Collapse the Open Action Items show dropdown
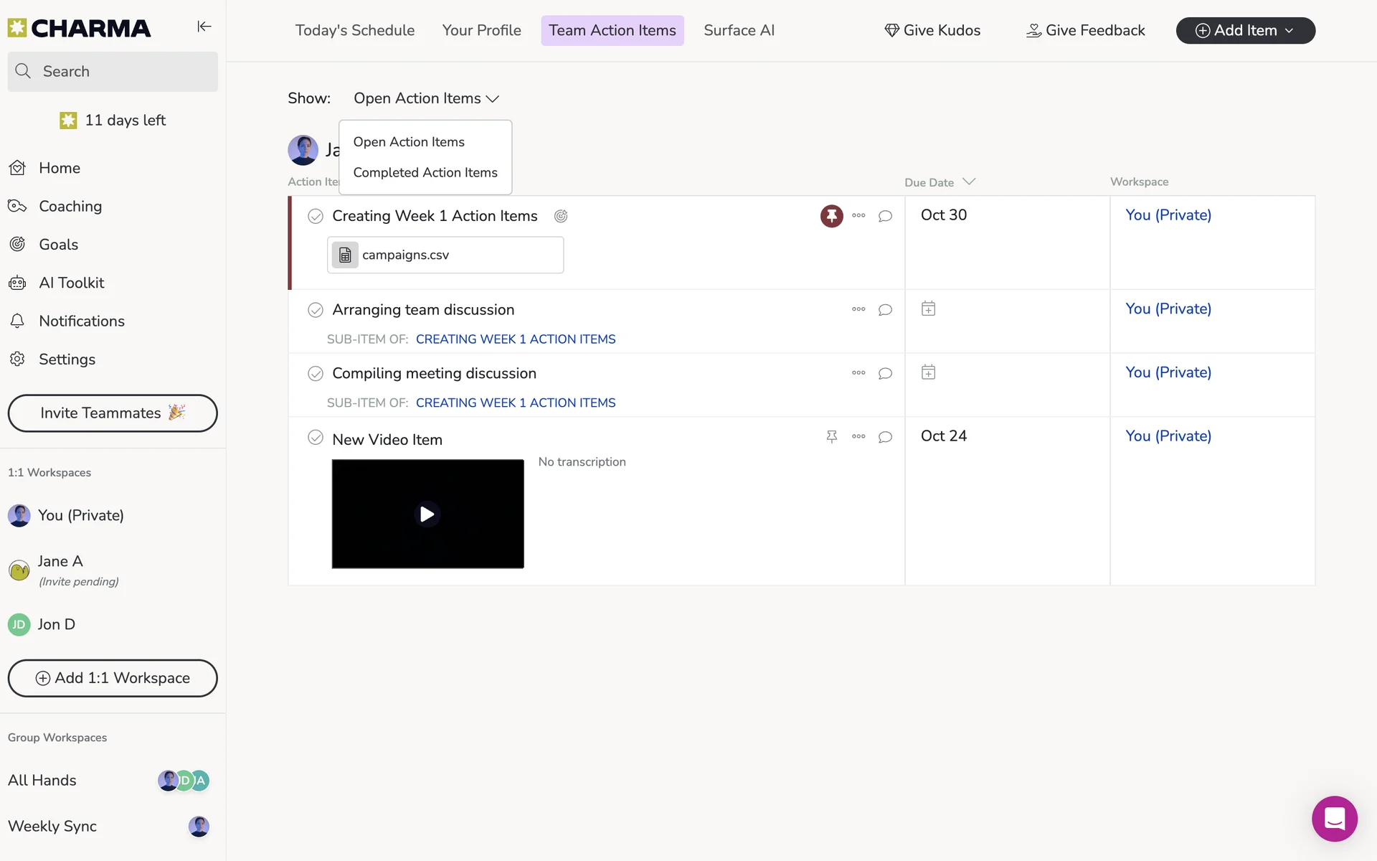Screen dimensions: 1377x861 point(426,98)
